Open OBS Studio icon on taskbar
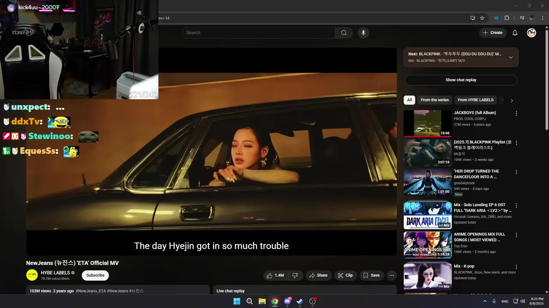The image size is (549, 308). click(x=312, y=301)
